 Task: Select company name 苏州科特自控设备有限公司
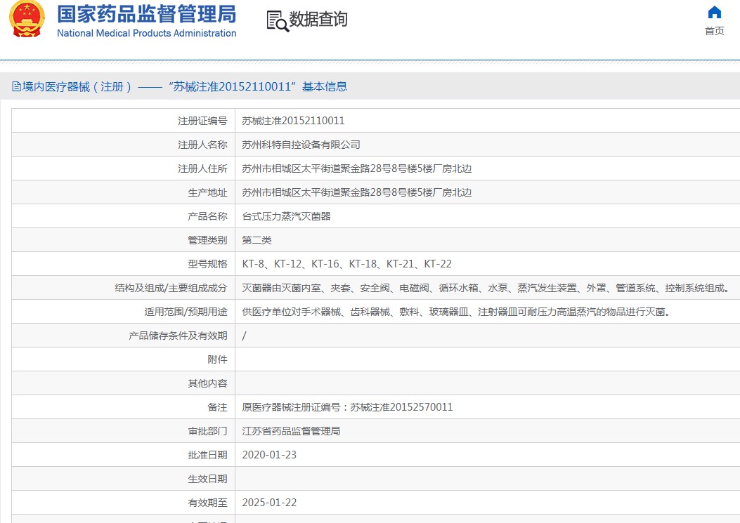pos(301,145)
